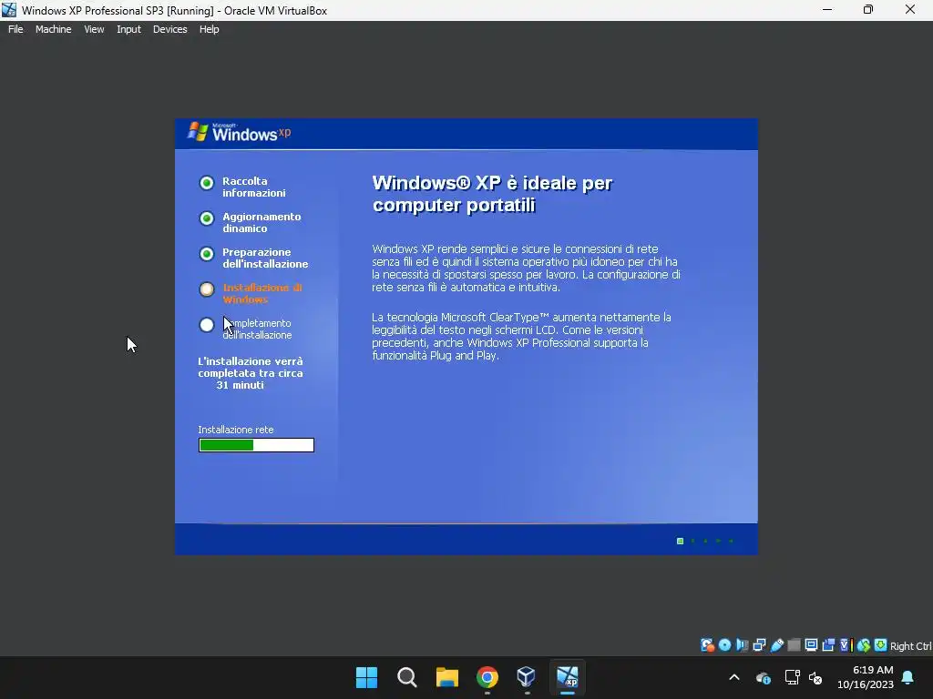Open the Input menu
Viewport: 933px width, 699px height.
point(128,29)
